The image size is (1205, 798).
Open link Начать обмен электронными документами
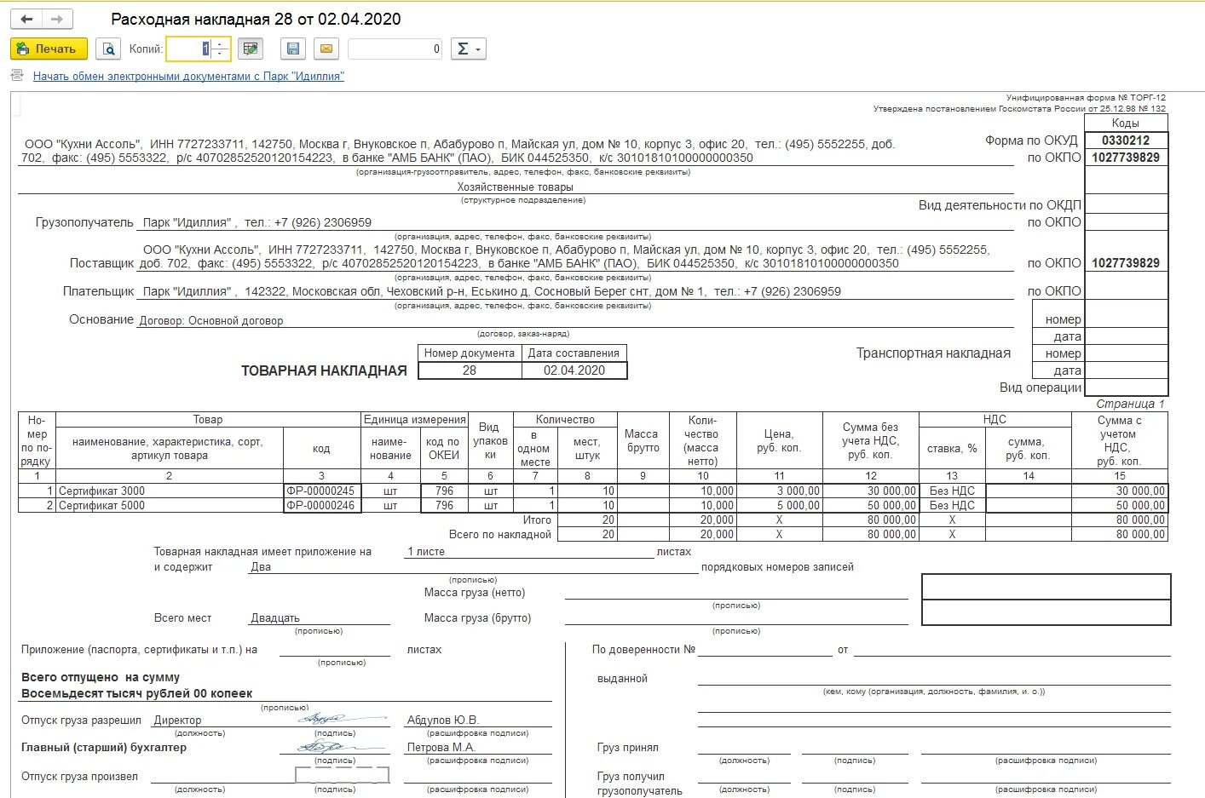coord(188,76)
